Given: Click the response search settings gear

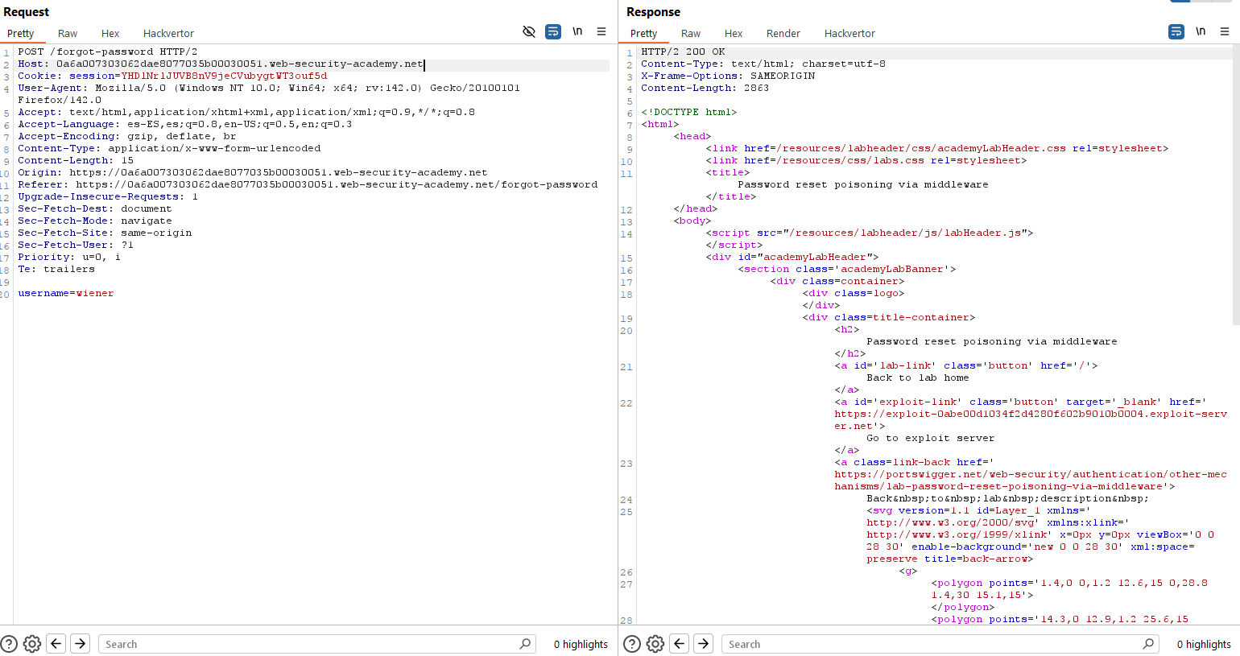Looking at the screenshot, I should pyautogui.click(x=655, y=644).
